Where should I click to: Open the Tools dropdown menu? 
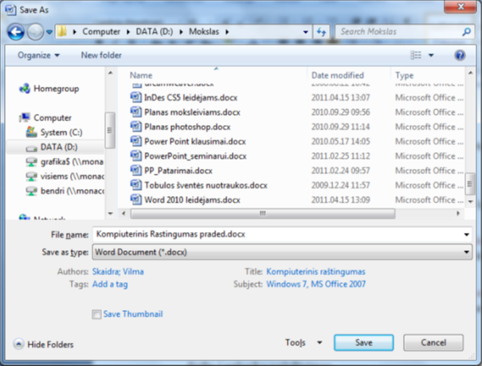point(303,343)
